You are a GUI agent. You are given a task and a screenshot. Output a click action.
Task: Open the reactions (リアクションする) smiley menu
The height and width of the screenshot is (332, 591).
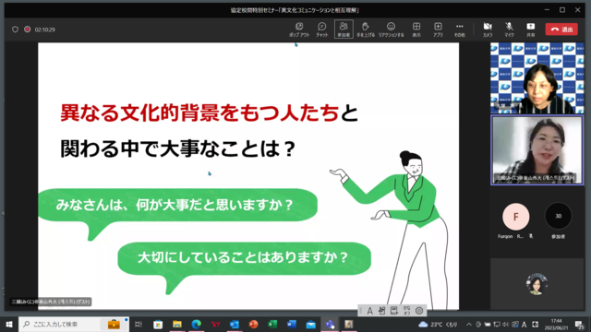(391, 30)
